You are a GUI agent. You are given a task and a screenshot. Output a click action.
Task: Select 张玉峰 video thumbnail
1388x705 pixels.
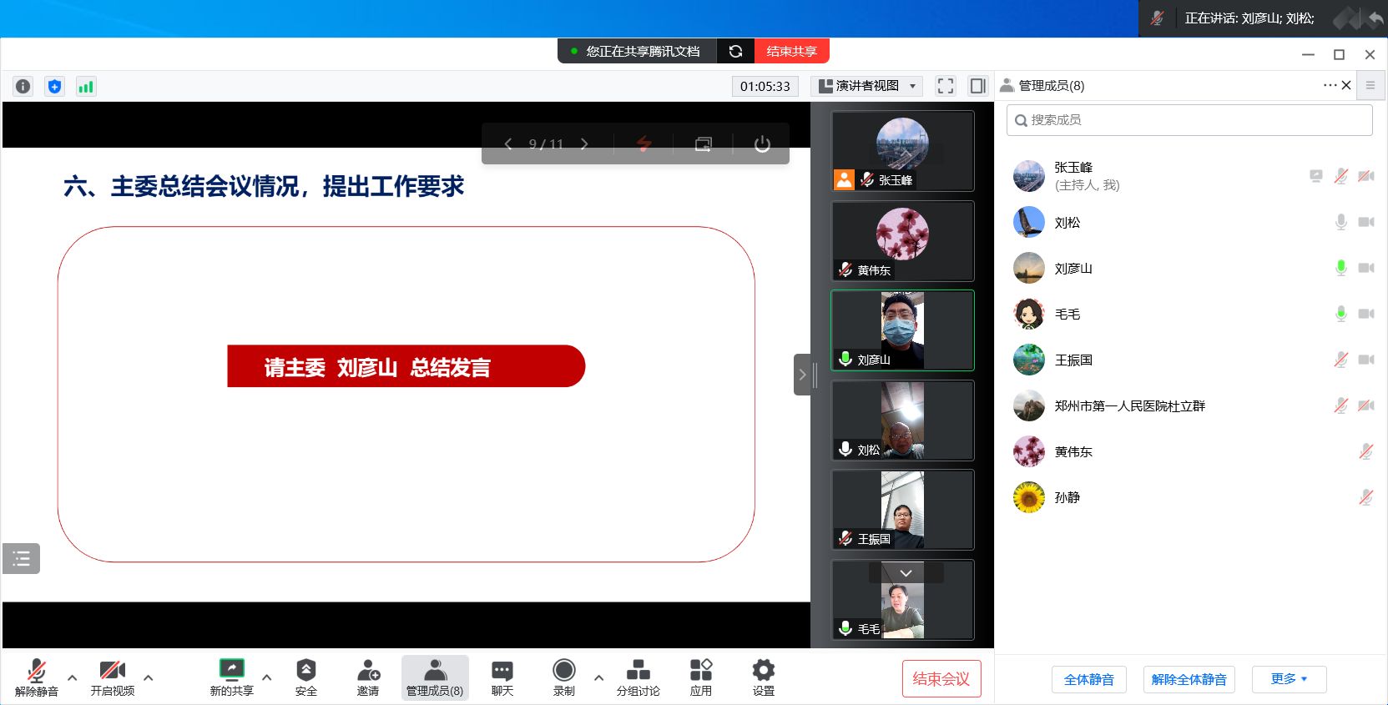902,152
